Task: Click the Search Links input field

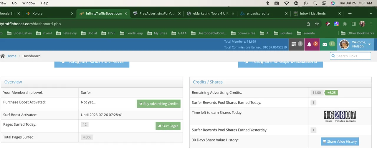Action: tap(350, 56)
